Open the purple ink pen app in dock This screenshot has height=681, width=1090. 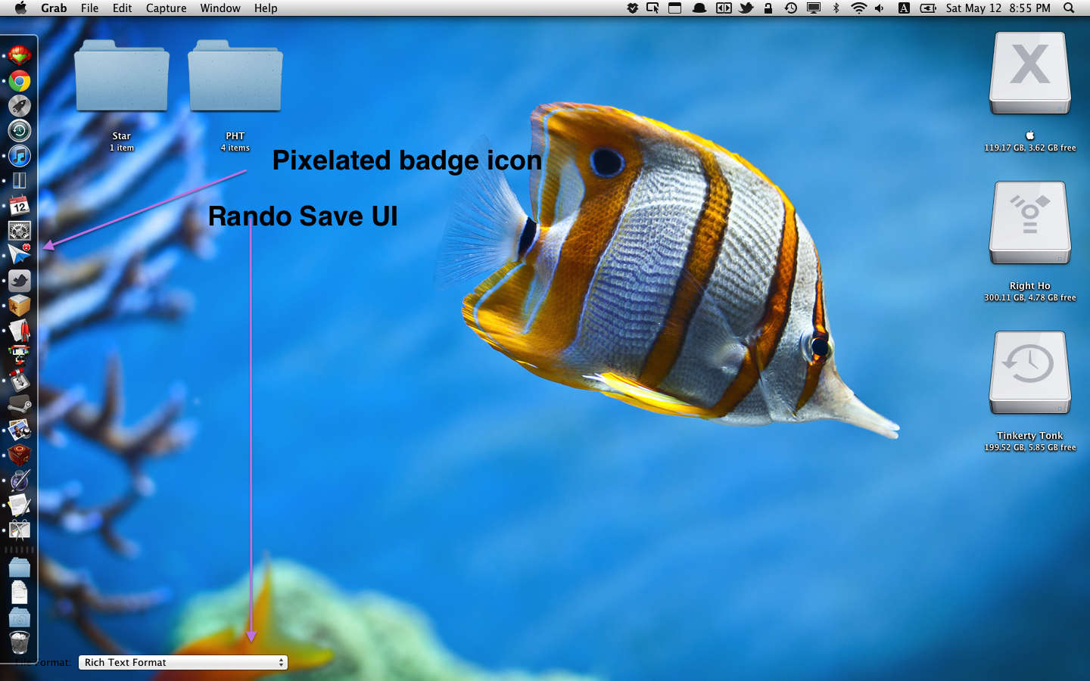(20, 480)
